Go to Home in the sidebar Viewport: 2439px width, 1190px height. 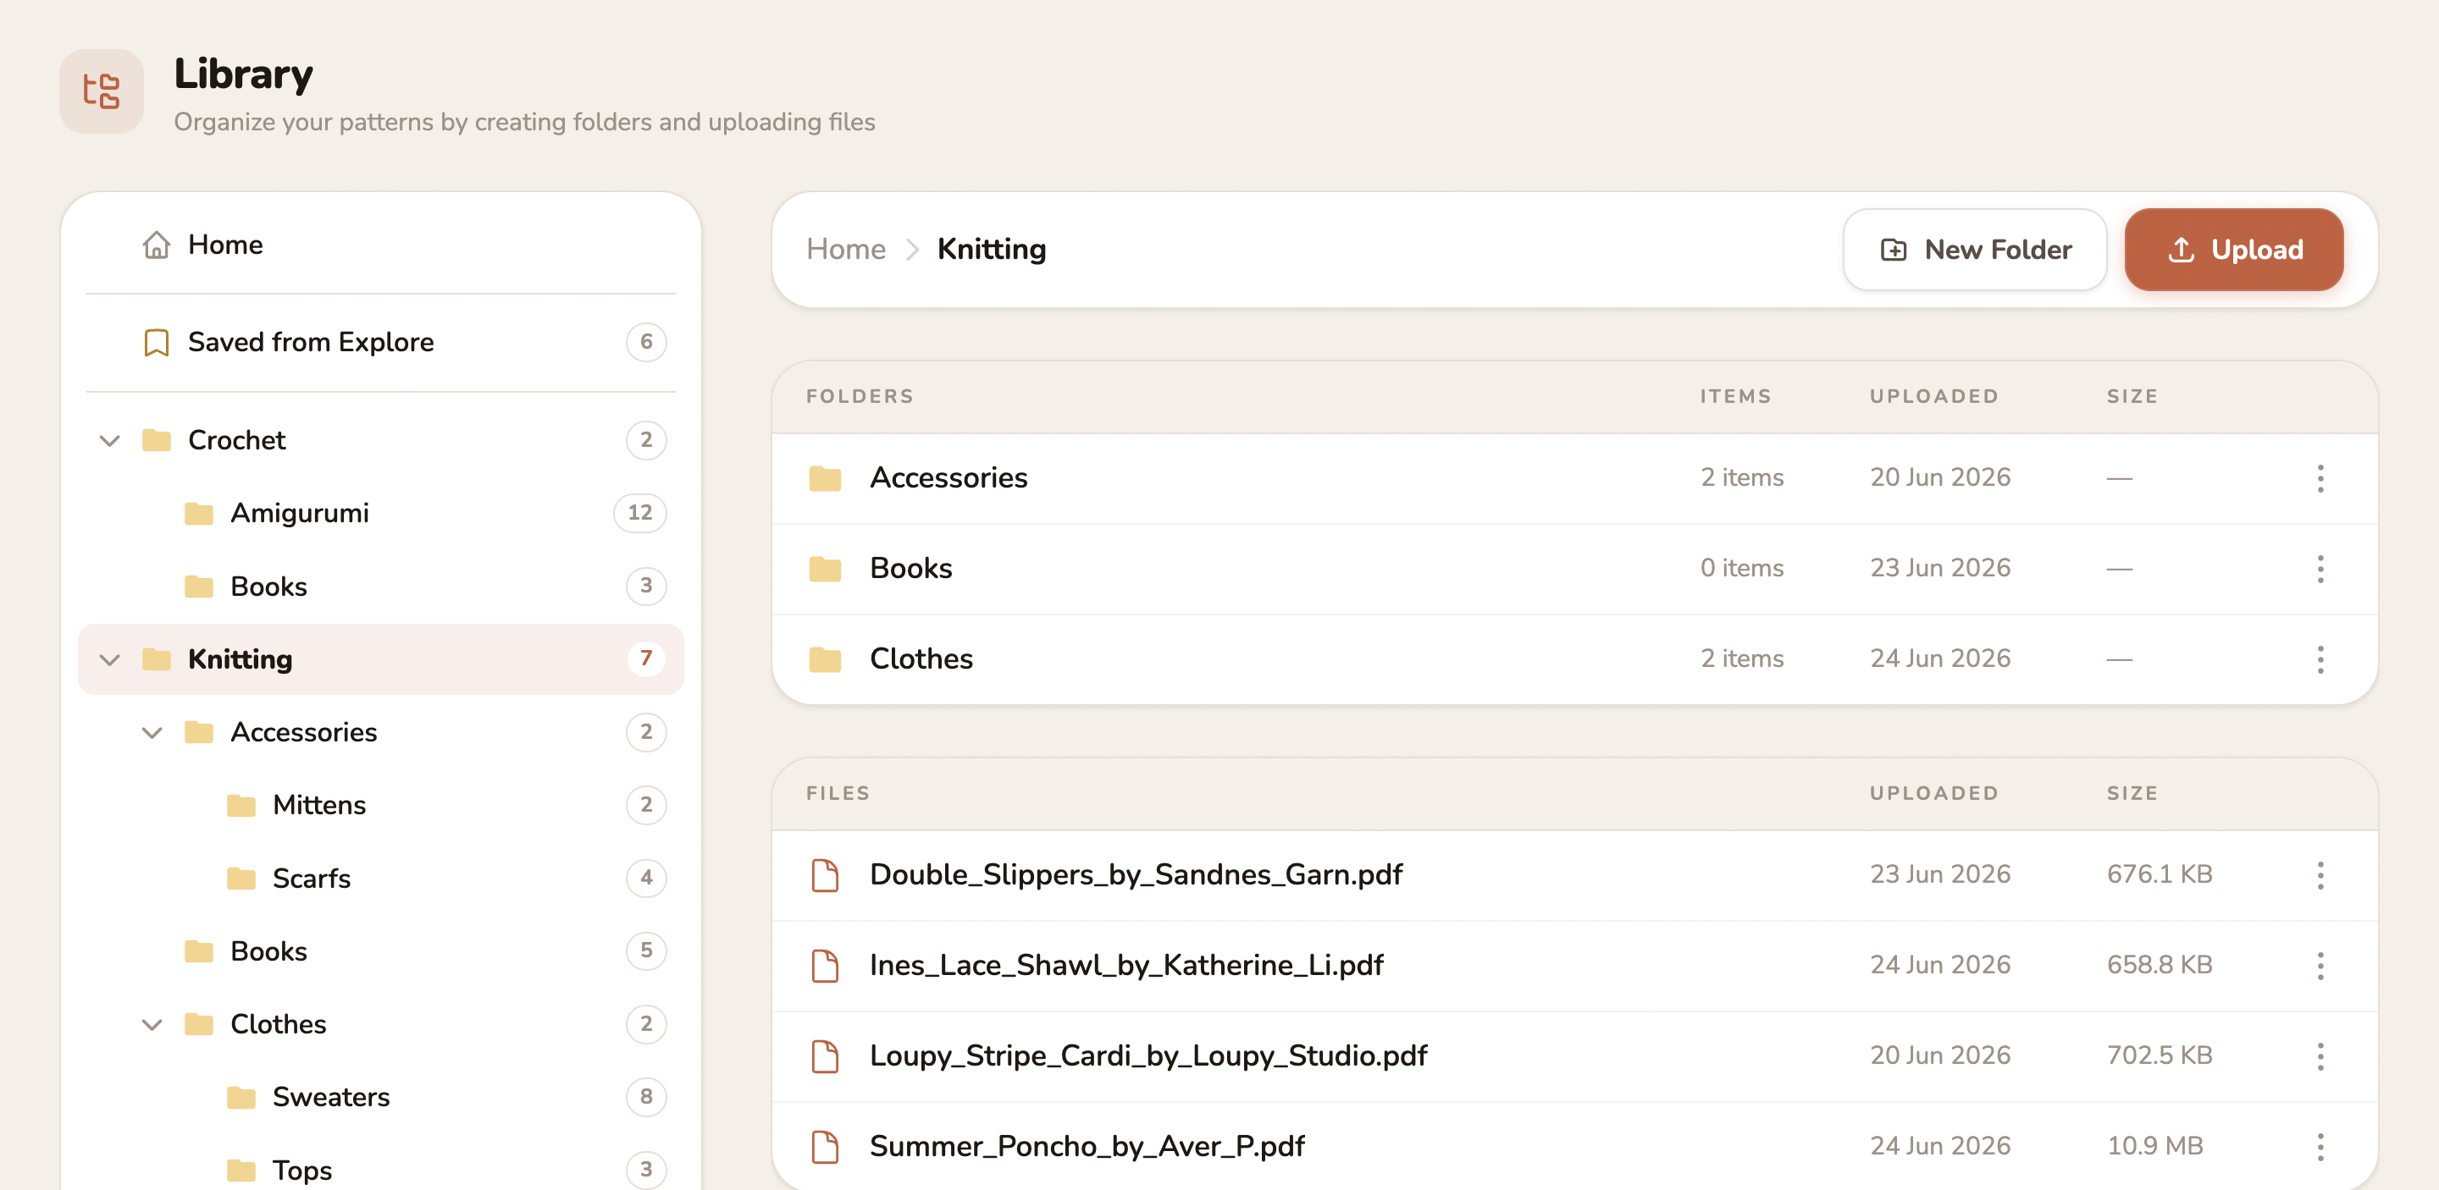380,245
